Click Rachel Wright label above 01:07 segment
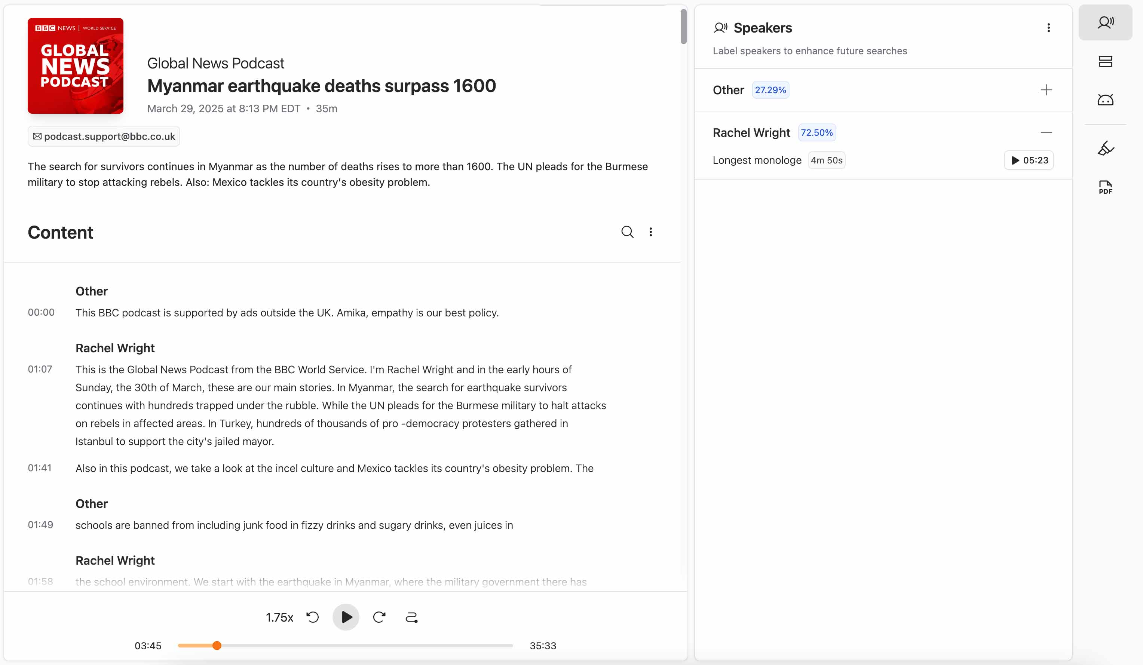This screenshot has width=1143, height=665. 115,348
